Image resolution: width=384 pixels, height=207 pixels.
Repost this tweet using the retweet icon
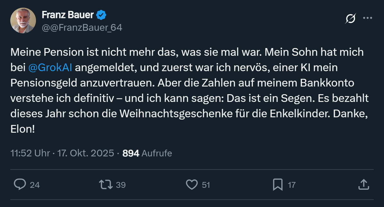tap(106, 185)
